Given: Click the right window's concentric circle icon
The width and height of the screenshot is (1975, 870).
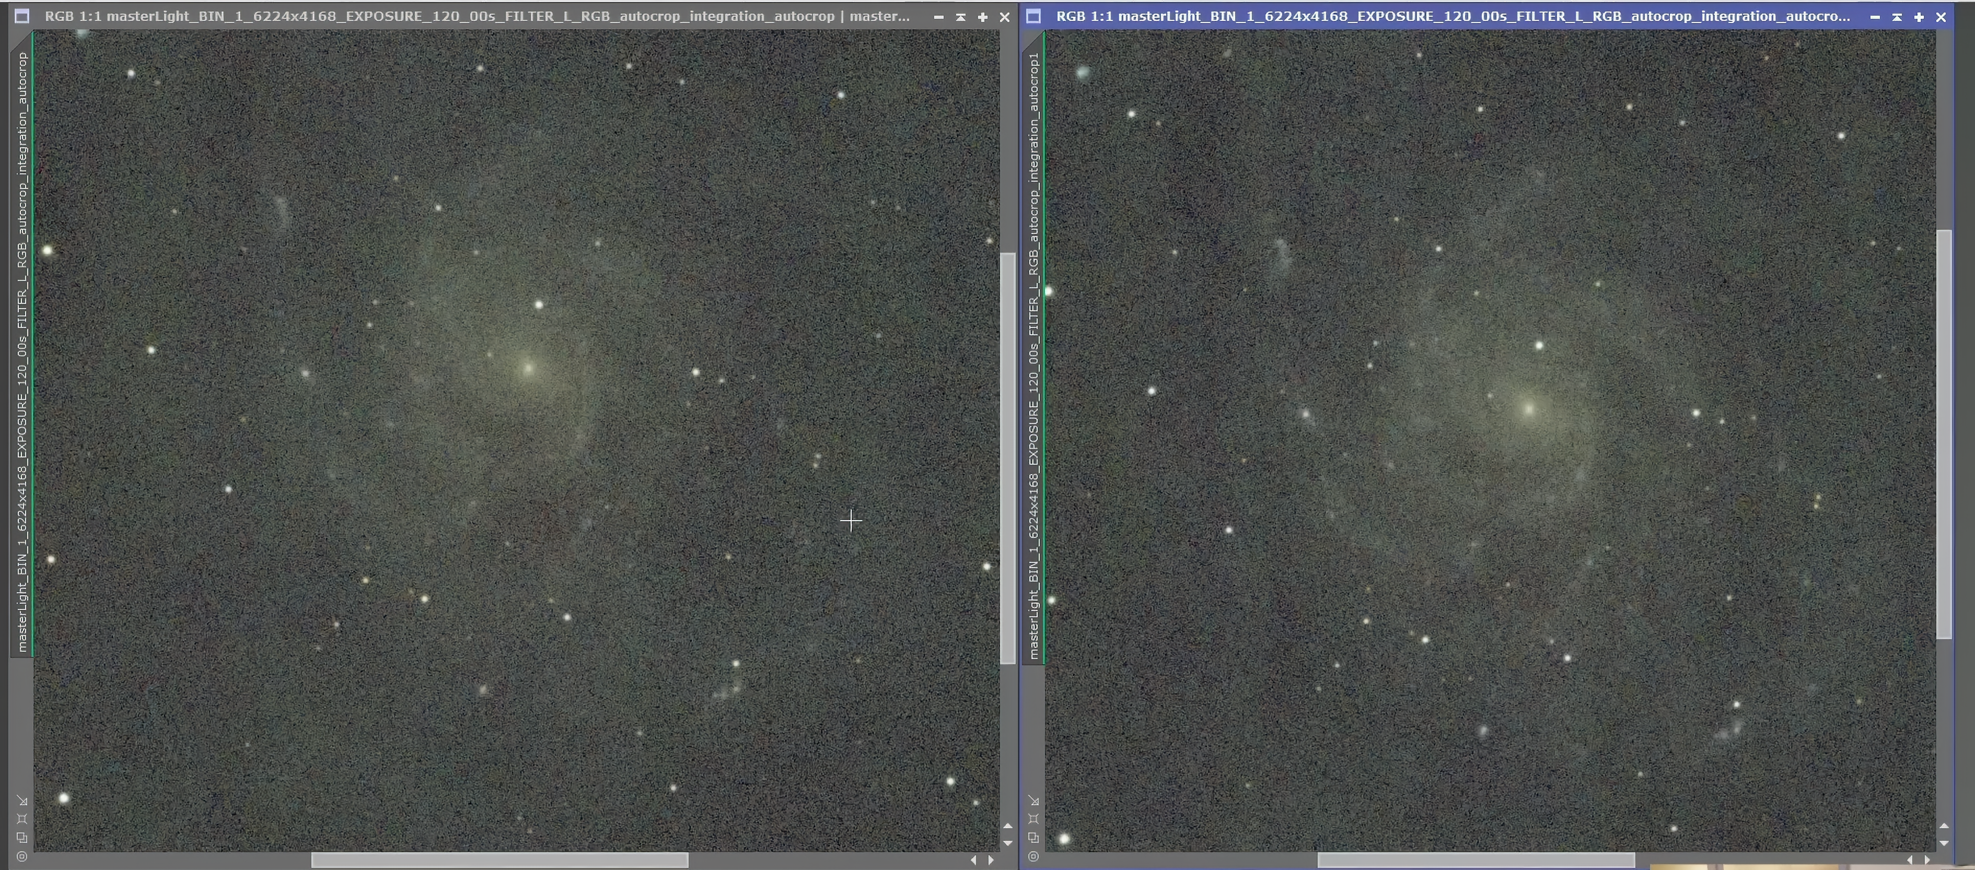Looking at the screenshot, I should 1033,856.
